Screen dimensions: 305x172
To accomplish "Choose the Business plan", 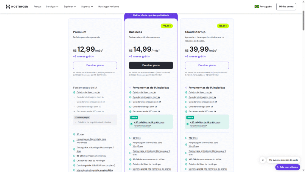I will [151, 65].
